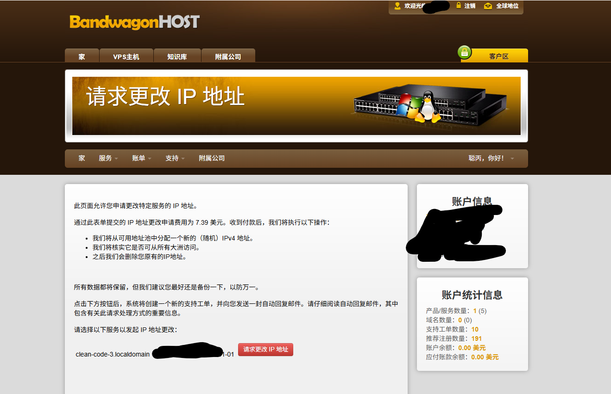This screenshot has height=394, width=611.
Task: Open the 聪丙，你好！ account dropdown
Action: 491,158
